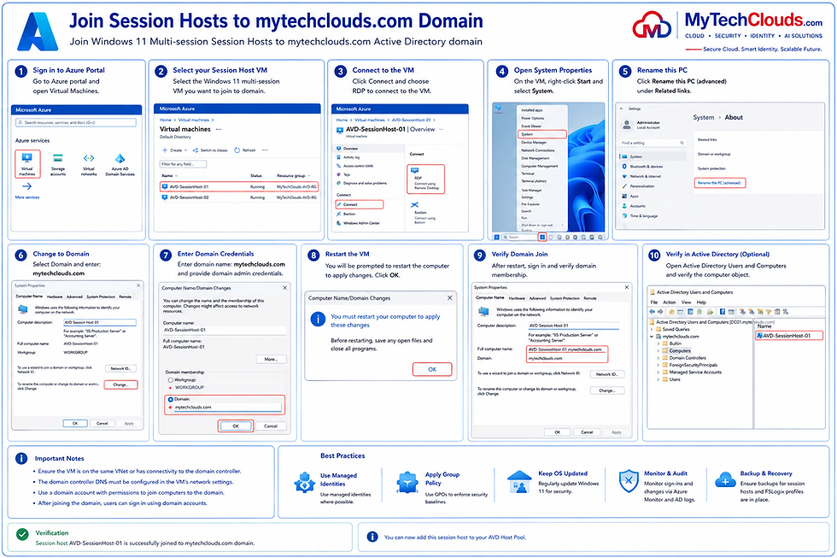Click Rename this PC (advanced) link
837x558 pixels.
719,183
